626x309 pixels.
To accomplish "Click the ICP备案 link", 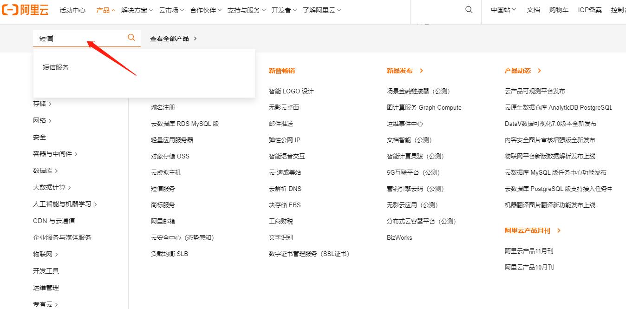I will coord(589,9).
